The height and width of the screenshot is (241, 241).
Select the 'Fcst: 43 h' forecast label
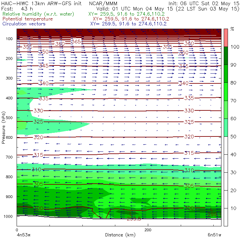point(17,8)
